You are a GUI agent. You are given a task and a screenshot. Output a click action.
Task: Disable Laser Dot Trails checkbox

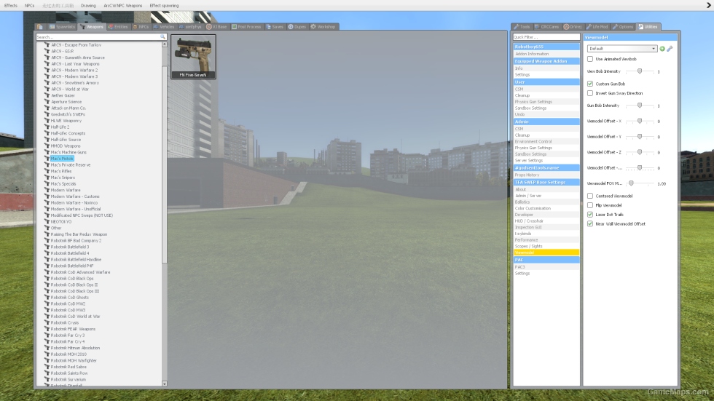coord(590,215)
